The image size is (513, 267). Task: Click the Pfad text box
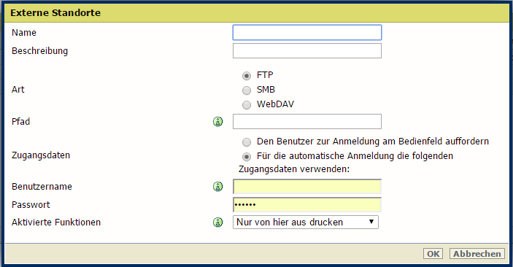pyautogui.click(x=307, y=121)
